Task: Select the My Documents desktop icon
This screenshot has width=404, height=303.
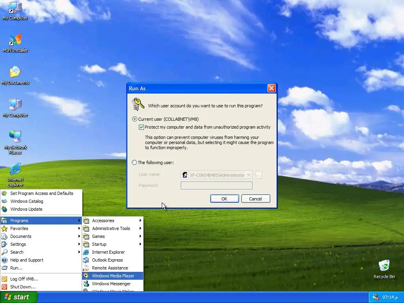Action: [x=15, y=75]
